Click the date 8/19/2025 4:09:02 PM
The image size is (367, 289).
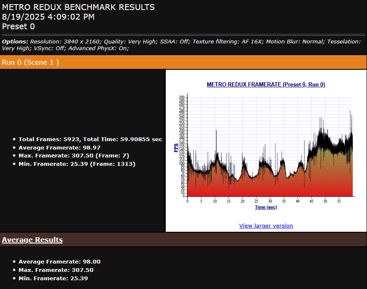(48, 17)
